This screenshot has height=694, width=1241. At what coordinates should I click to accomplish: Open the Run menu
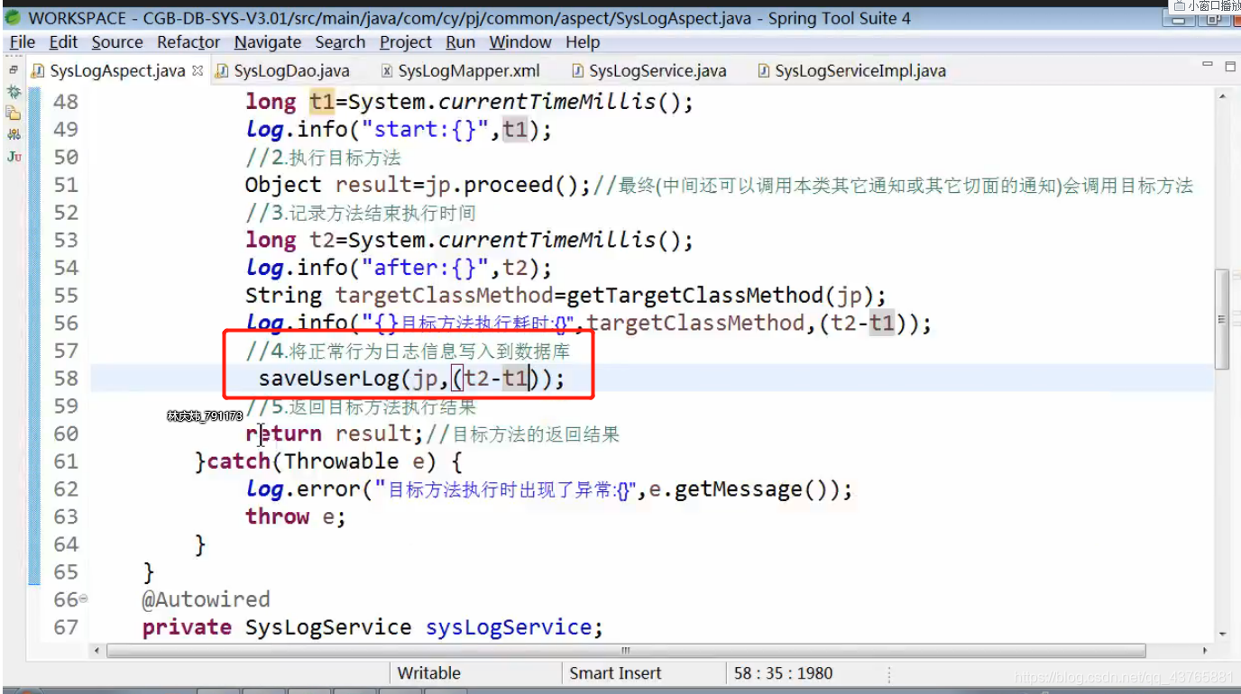(461, 42)
